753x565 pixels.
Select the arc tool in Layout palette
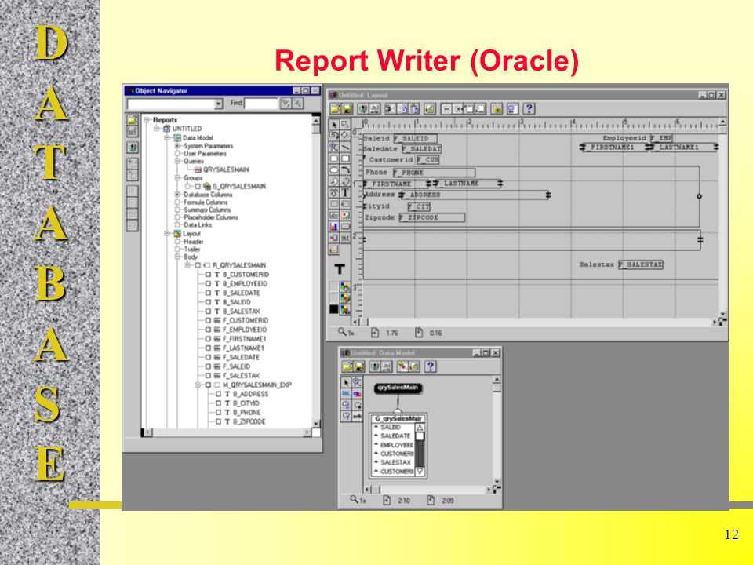click(345, 169)
